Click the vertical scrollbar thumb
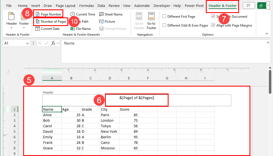273x156 pixels. 270,82
